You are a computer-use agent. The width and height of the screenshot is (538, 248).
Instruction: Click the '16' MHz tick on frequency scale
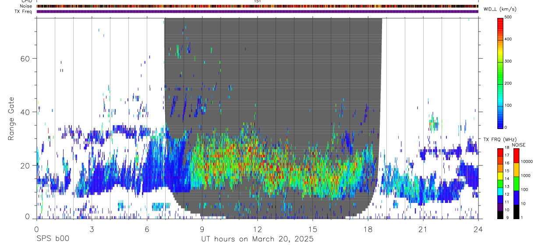click(507, 163)
